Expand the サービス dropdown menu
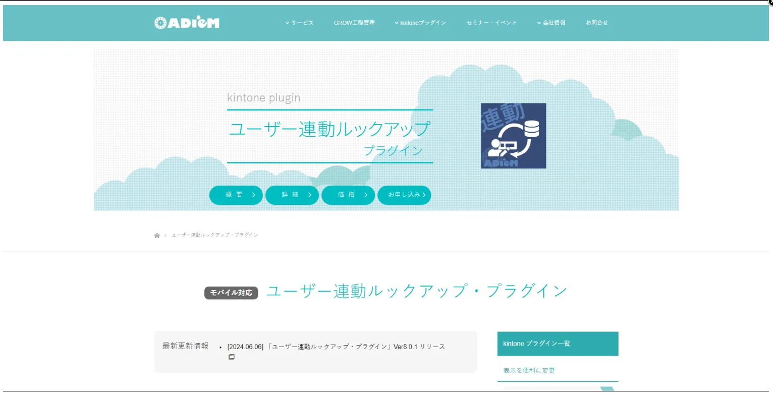The image size is (773, 395). (299, 23)
